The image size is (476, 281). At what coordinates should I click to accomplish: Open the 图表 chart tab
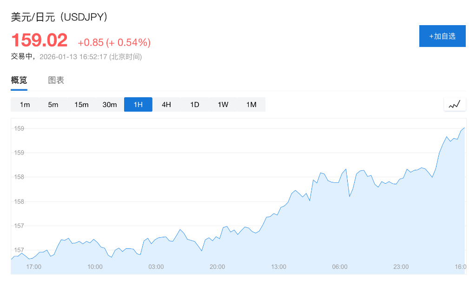56,80
